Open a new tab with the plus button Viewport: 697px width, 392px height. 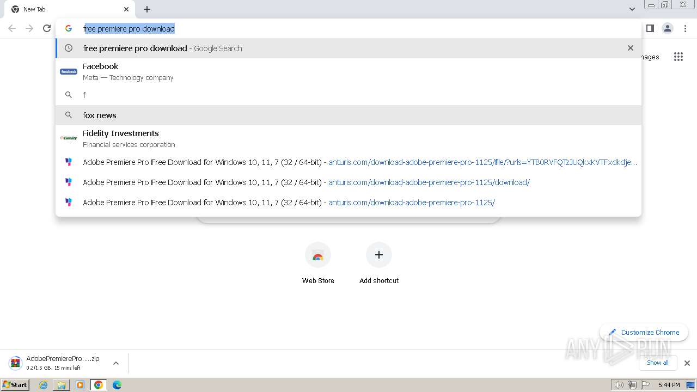click(147, 9)
